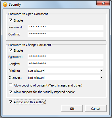This screenshot has height=118, width=112.
Task: Uncheck Always use this setting
Action: 11,102
